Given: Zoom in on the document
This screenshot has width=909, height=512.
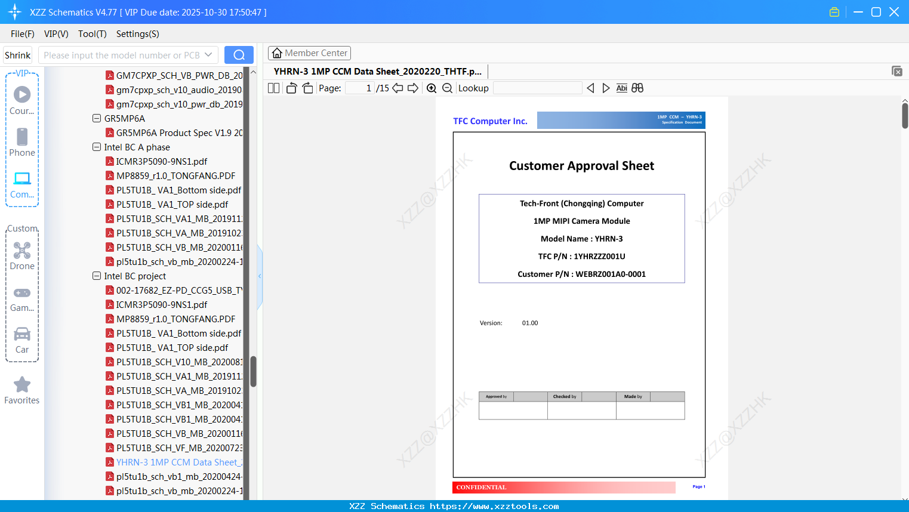Looking at the screenshot, I should 432,88.
